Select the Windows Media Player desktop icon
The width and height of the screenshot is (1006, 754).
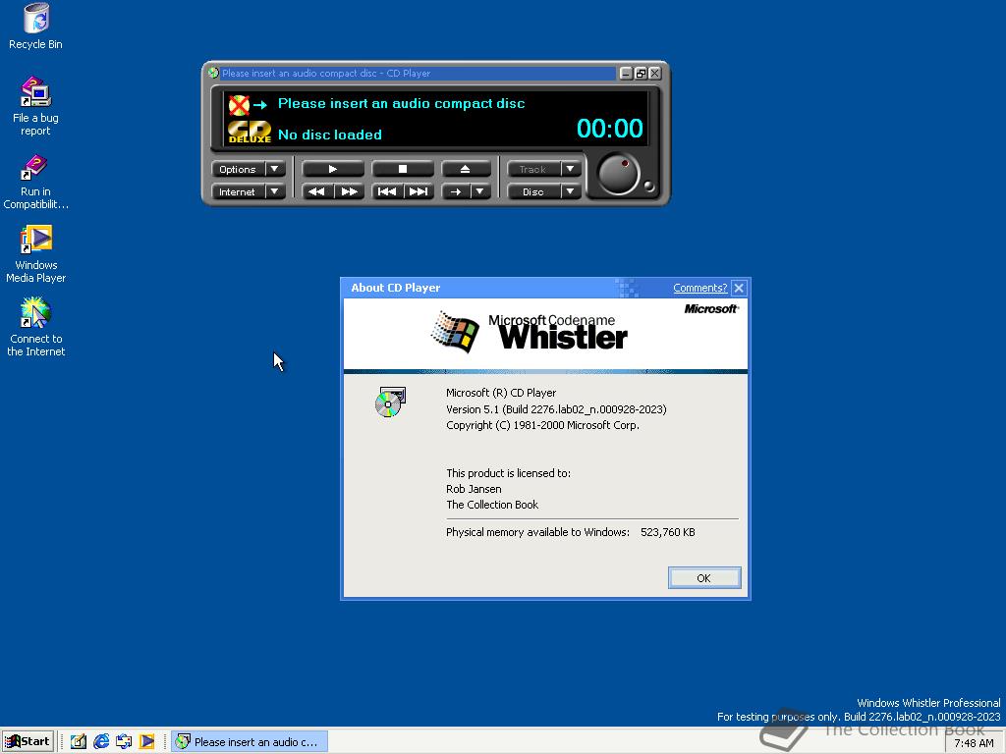pos(36,254)
